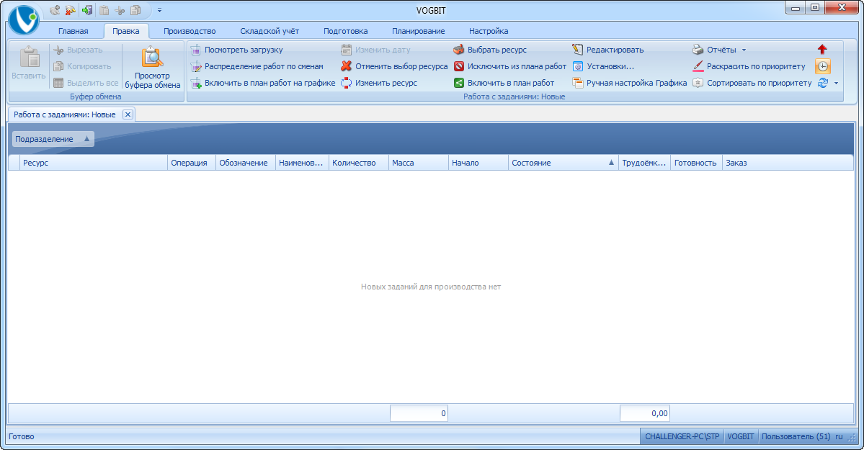This screenshot has height=450, width=864.
Task: Expand the Отчёты dropdown arrow
Action: [x=744, y=50]
